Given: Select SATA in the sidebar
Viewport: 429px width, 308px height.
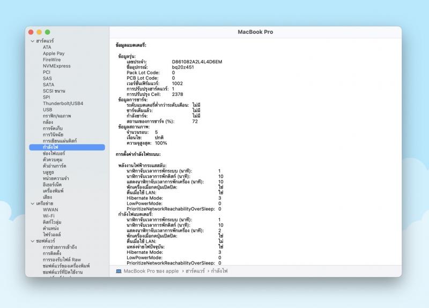Looking at the screenshot, I should (x=48, y=85).
